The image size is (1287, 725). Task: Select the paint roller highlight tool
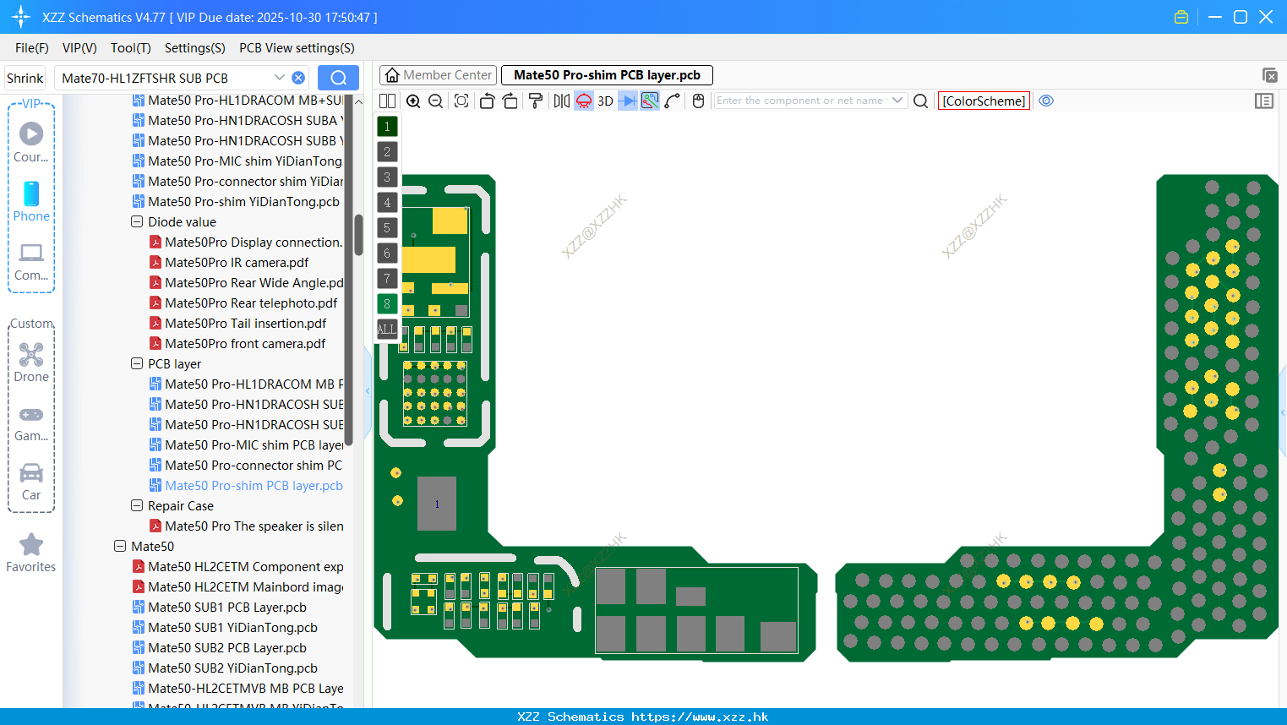click(536, 101)
